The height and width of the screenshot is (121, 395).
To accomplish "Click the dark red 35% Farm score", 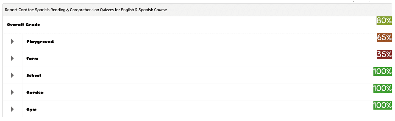I will pos(384,54).
